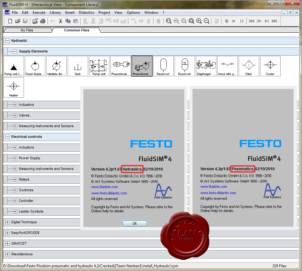Open the Insert menu
The image size is (302, 271).
click(70, 13)
